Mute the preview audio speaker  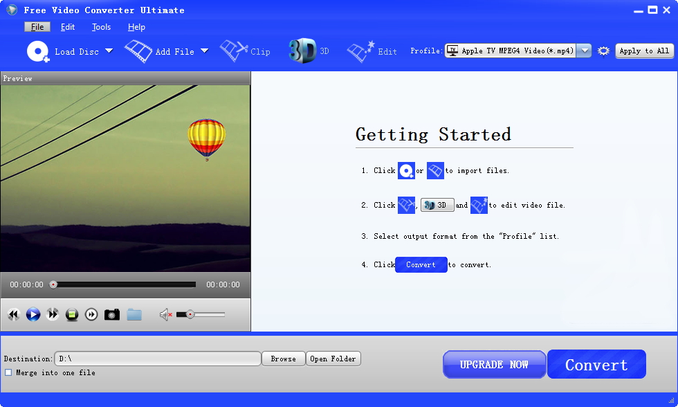point(165,314)
